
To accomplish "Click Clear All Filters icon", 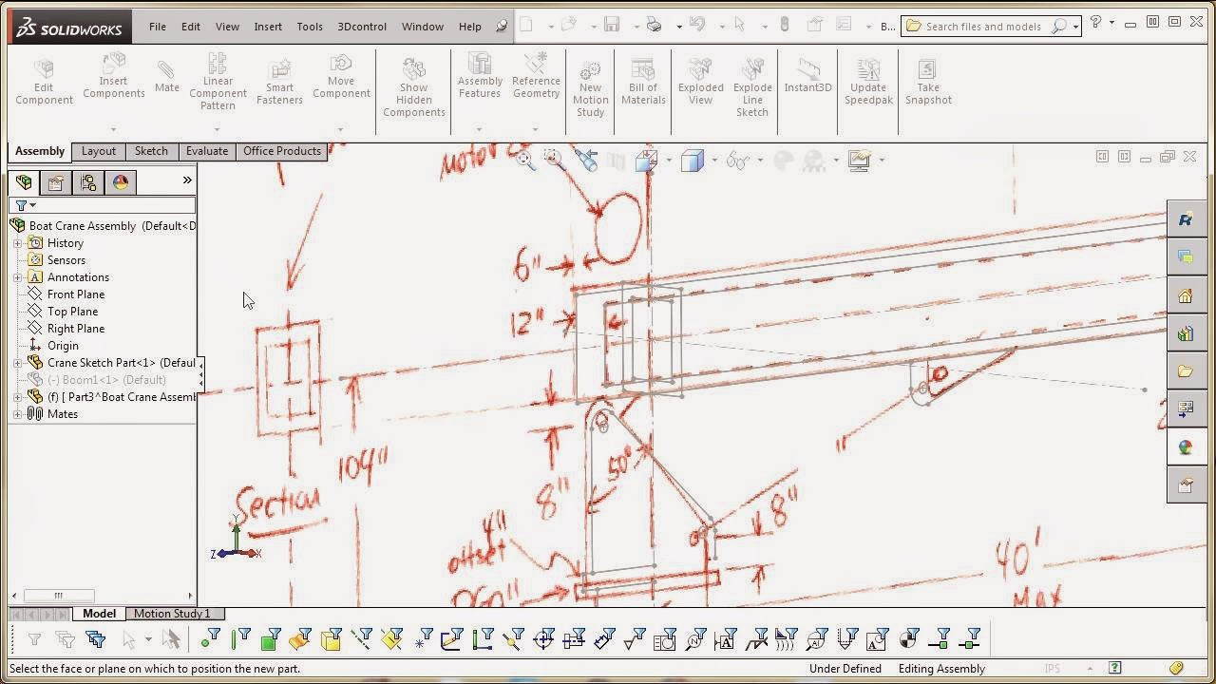I will (65, 639).
